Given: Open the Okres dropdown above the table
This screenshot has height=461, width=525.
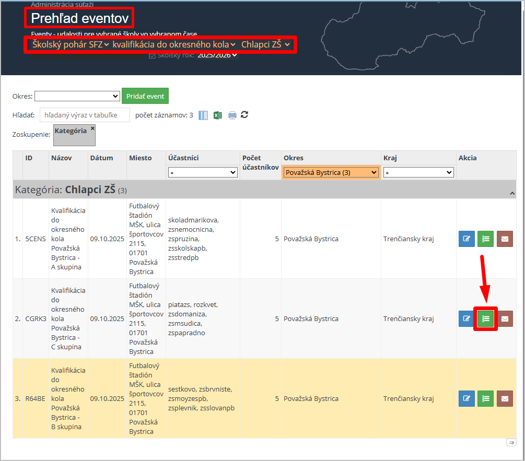Looking at the screenshot, I should (77, 96).
